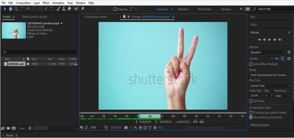The height and width of the screenshot is (138, 294).
Task: Switch to the Effect Controls tab
Action: tap(35, 17)
